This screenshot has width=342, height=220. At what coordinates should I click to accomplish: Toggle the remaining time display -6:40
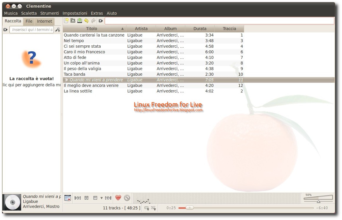322,208
